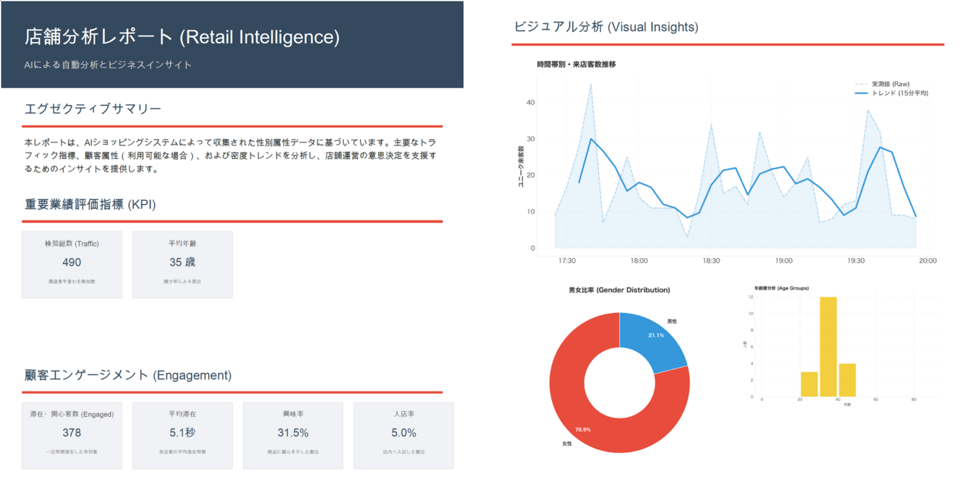Viewport: 967px width, 487px height.
Task: Click the 顧客エンゲージメント (Engagement) heading
Action: 128,375
